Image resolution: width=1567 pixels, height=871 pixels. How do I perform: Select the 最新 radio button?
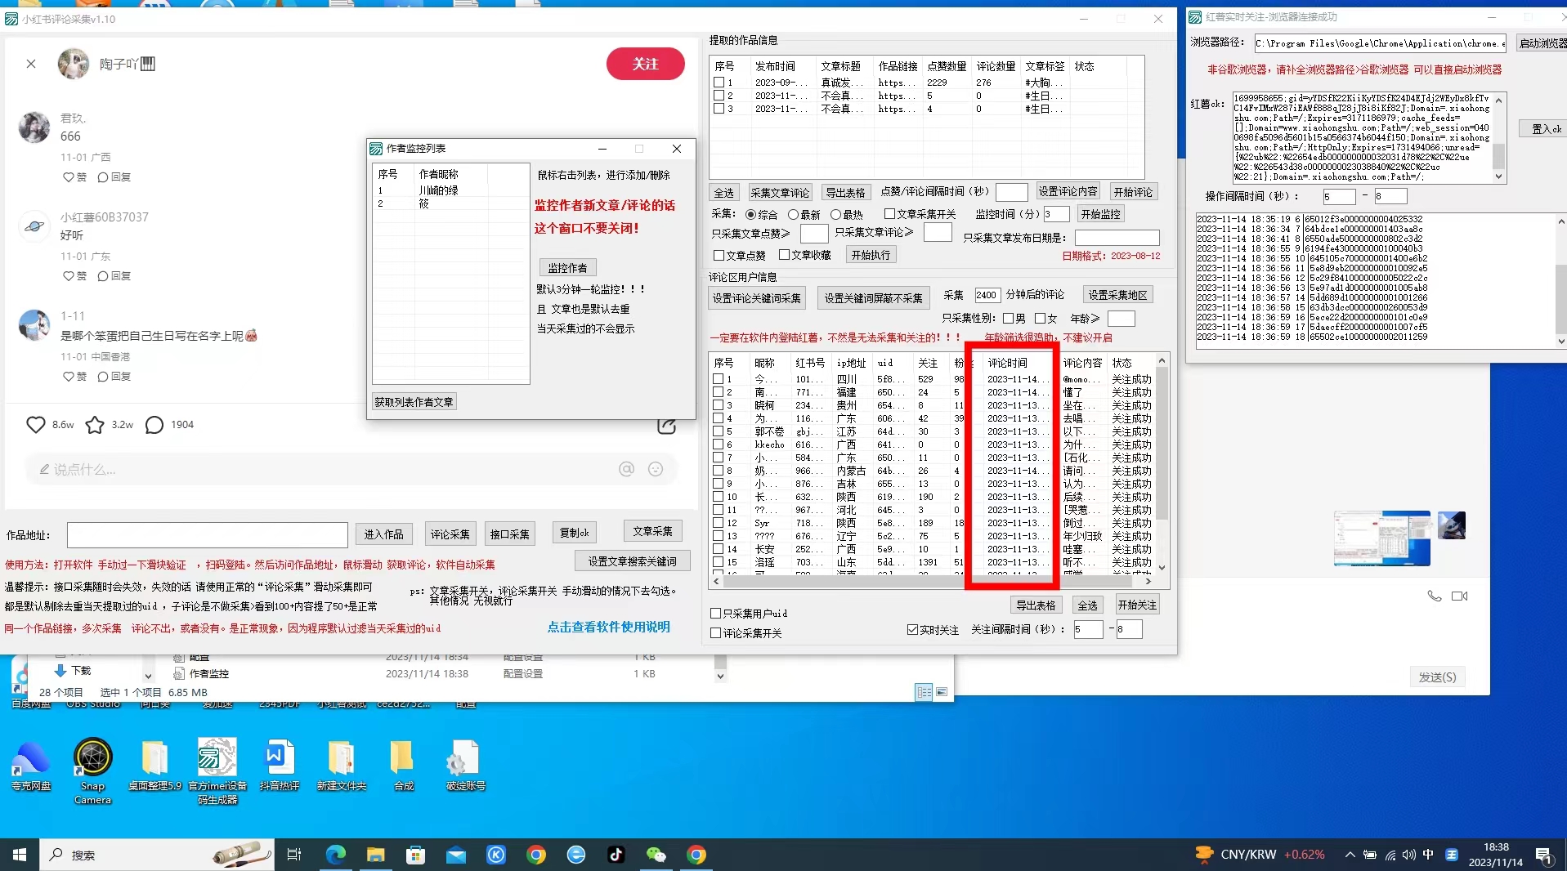pos(793,215)
